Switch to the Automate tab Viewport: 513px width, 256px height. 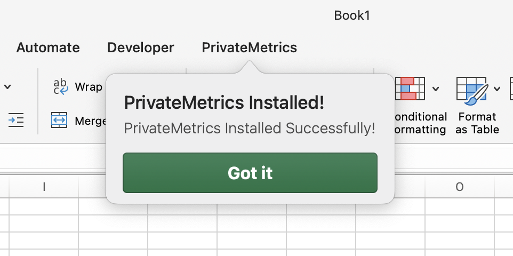coord(48,47)
